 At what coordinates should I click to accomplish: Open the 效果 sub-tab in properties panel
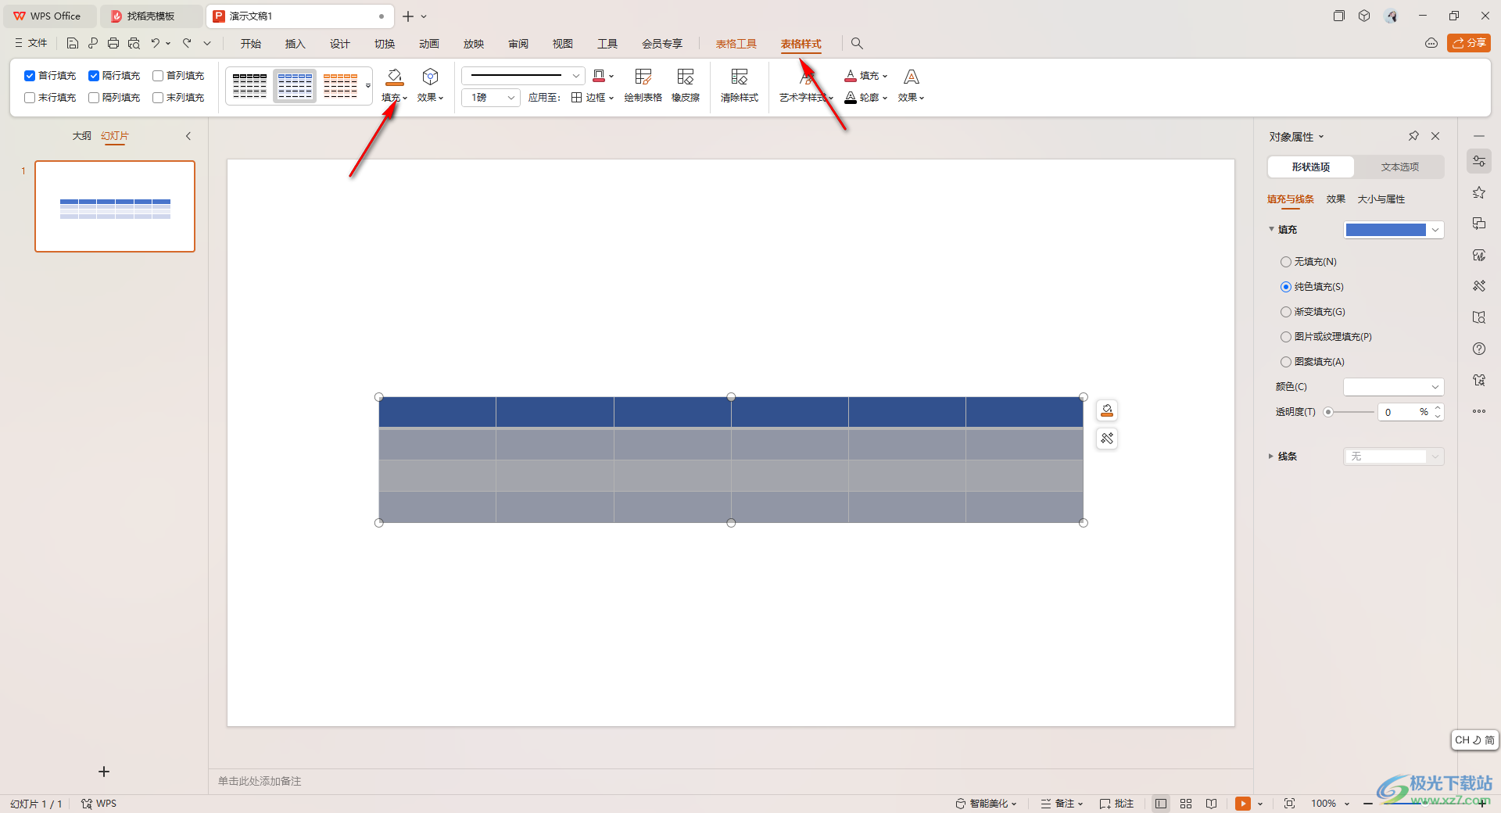(x=1336, y=199)
